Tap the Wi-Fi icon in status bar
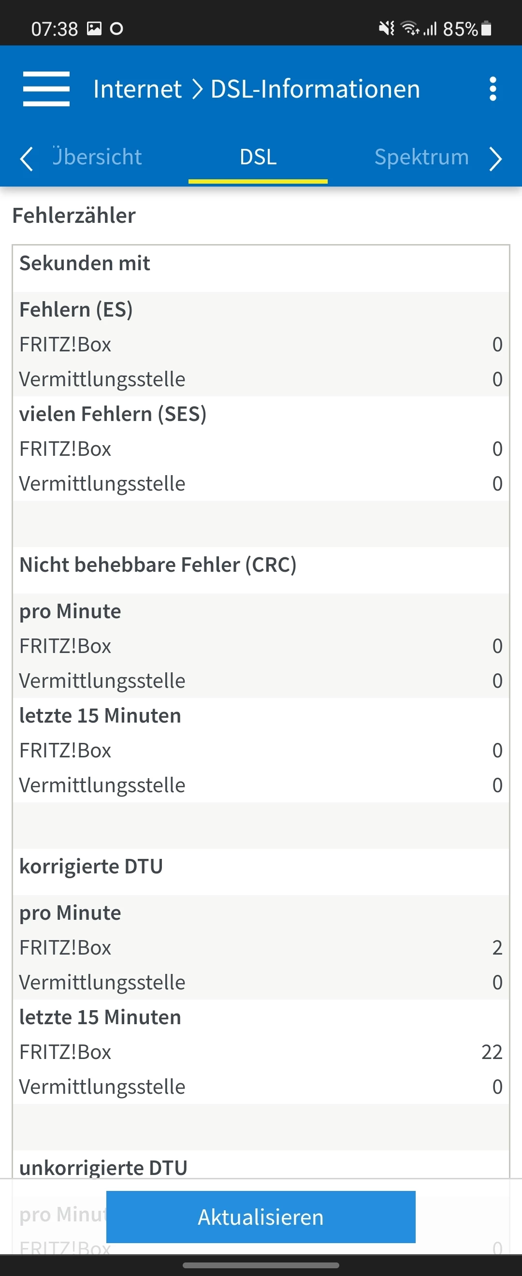This screenshot has height=1276, width=522. (409, 28)
